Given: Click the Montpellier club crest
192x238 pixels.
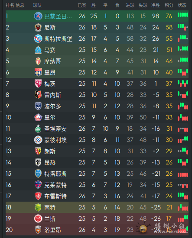Looking at the screenshot, I should tap(38, 140).
